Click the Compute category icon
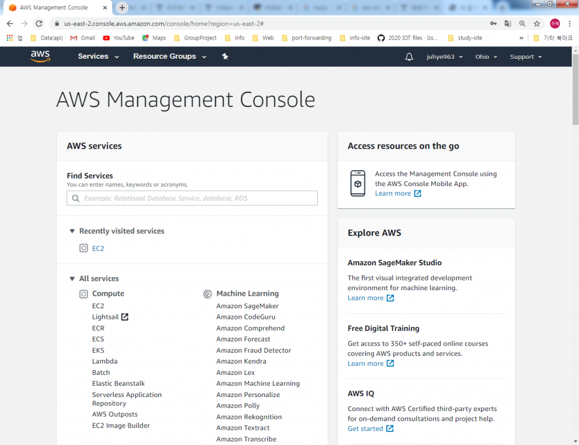 (84, 294)
